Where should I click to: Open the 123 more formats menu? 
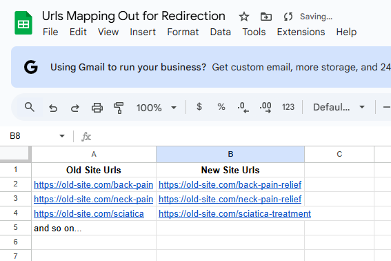(x=288, y=107)
